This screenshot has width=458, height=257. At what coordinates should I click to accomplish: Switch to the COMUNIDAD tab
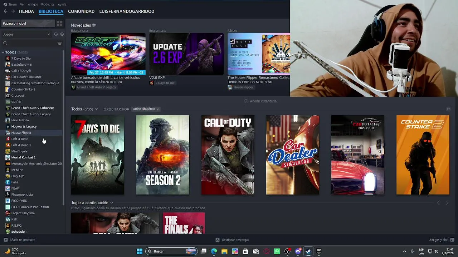[x=81, y=11]
